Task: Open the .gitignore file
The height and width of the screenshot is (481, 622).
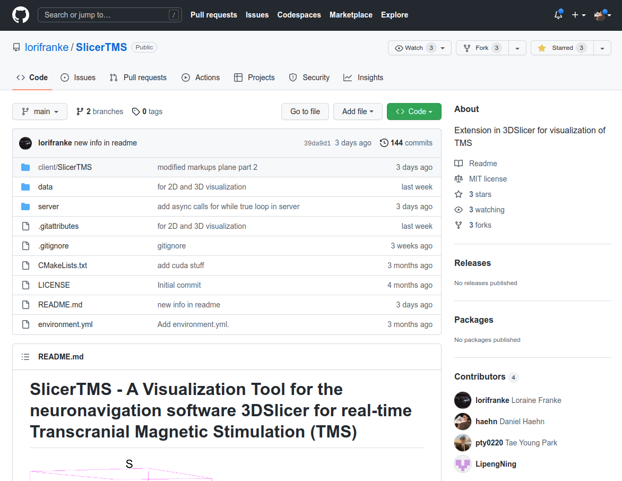Action: [54, 246]
